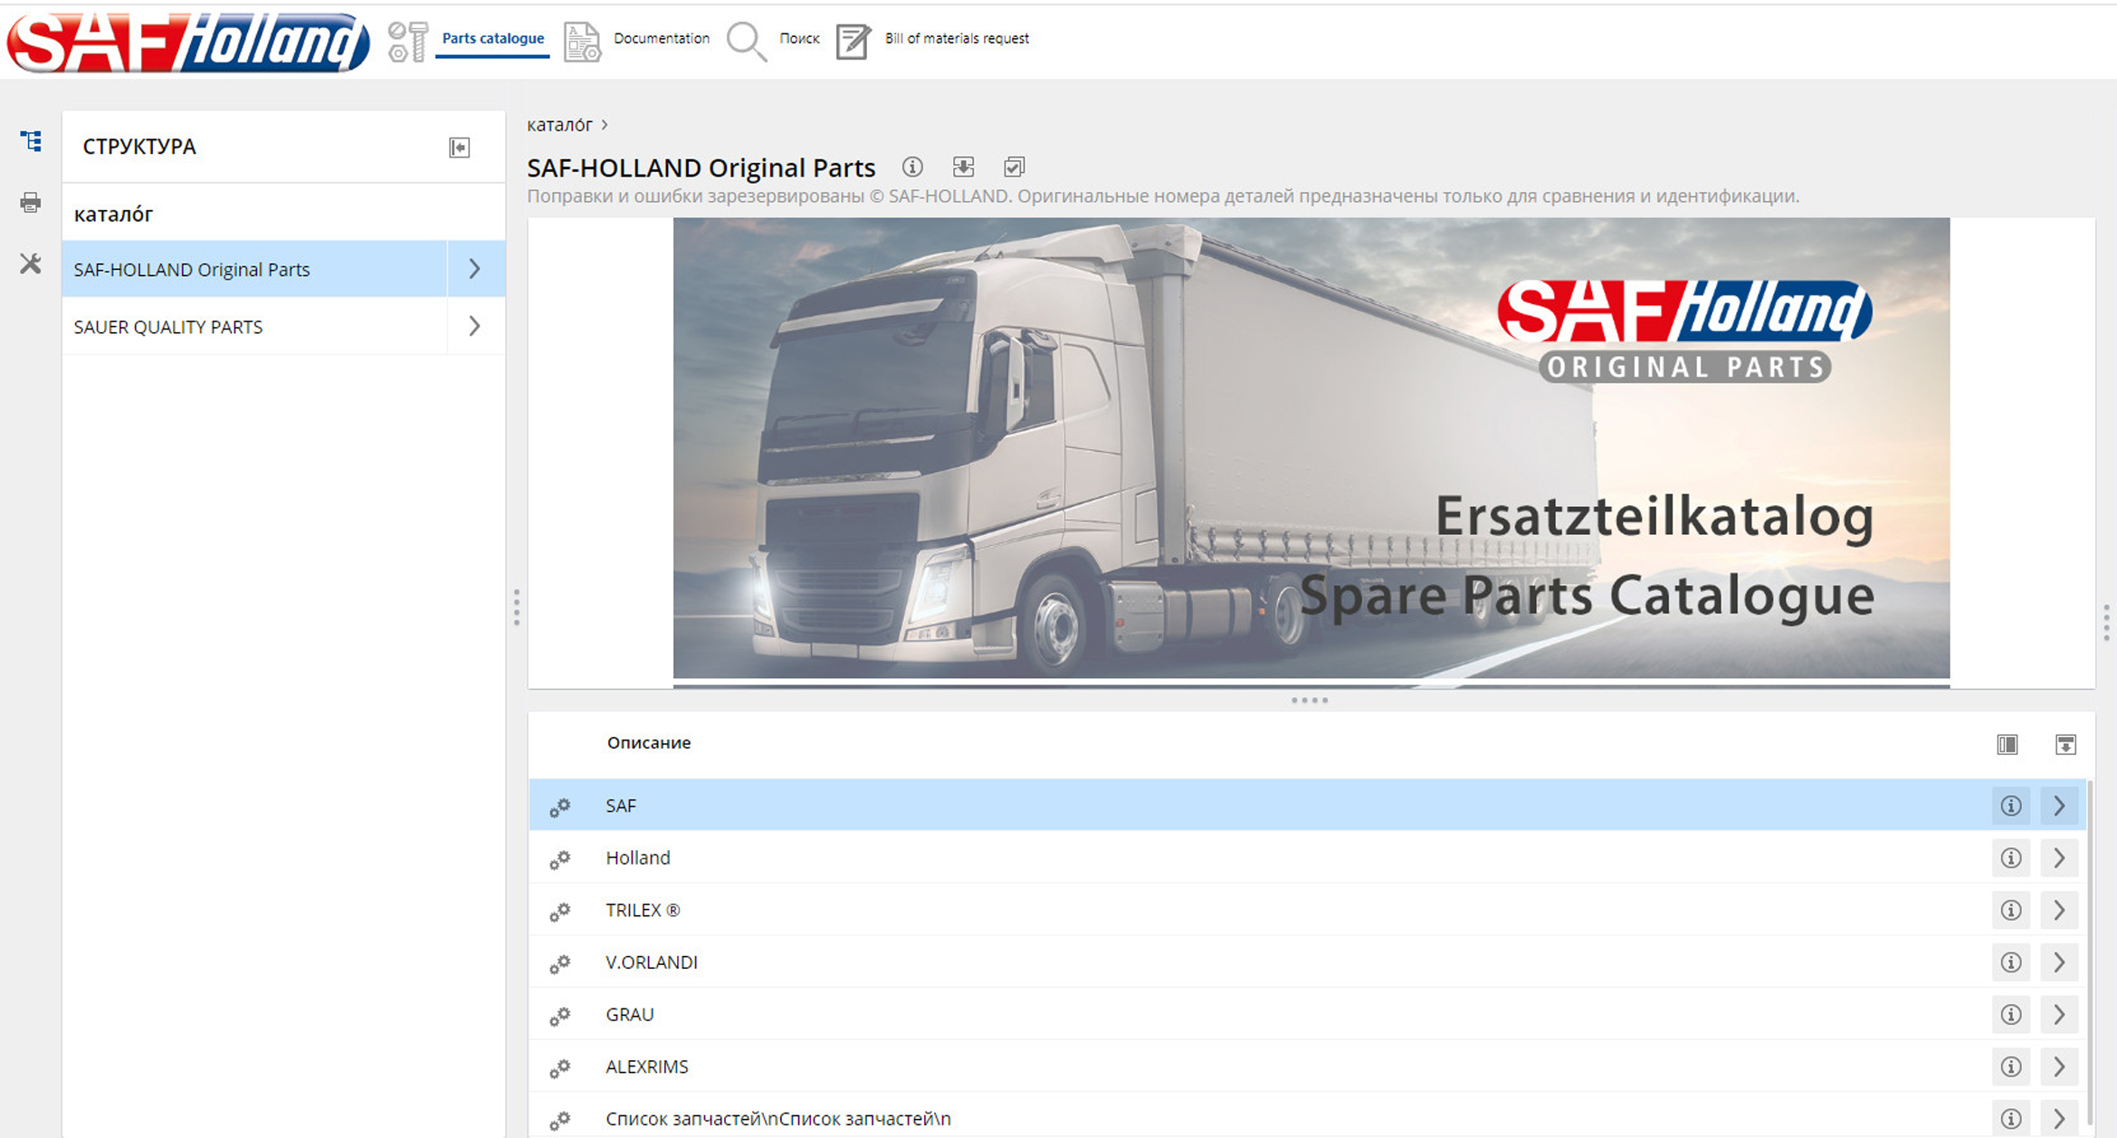This screenshot has width=2117, height=1138.
Task: Click info icon on the Holland row
Action: [x=2010, y=857]
